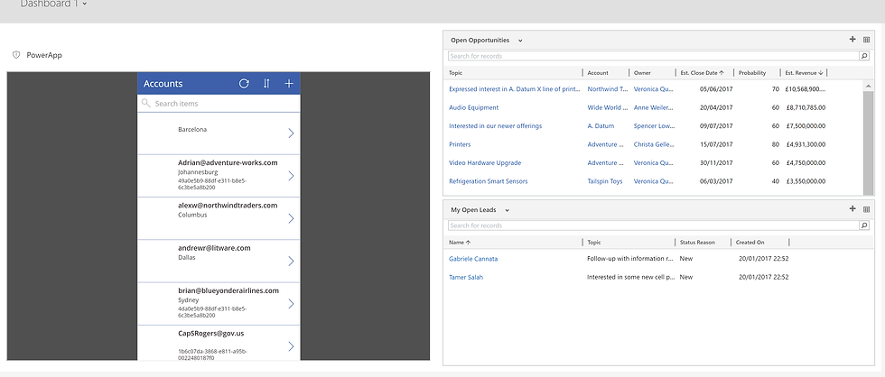Open A. Datum account link

(601, 126)
